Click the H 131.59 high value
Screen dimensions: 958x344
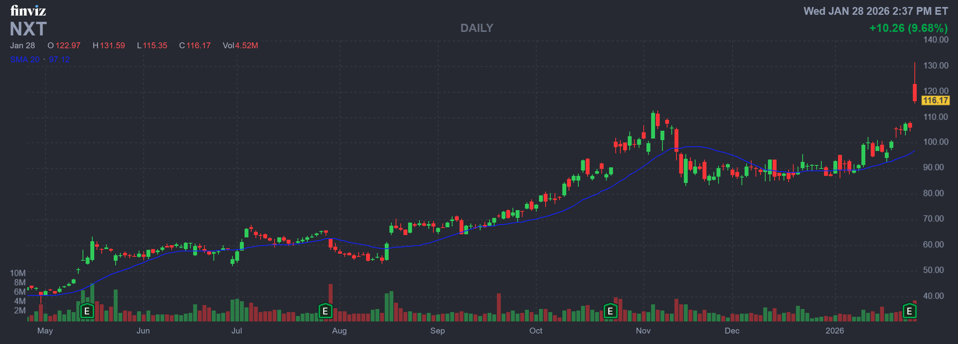[x=109, y=46]
